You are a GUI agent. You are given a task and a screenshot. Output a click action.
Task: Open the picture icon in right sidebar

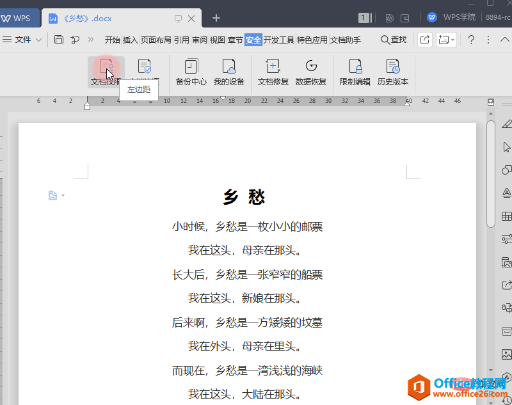(506, 354)
